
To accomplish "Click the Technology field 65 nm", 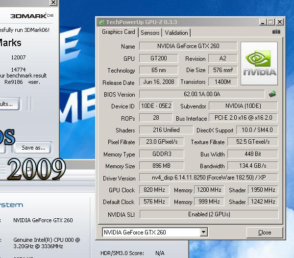I will (158, 70).
